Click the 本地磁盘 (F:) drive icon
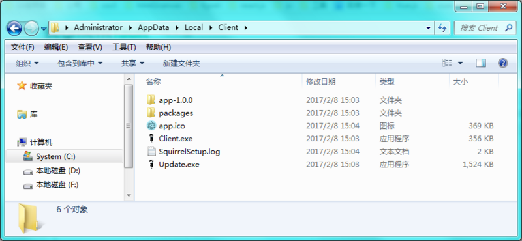 click(28, 186)
